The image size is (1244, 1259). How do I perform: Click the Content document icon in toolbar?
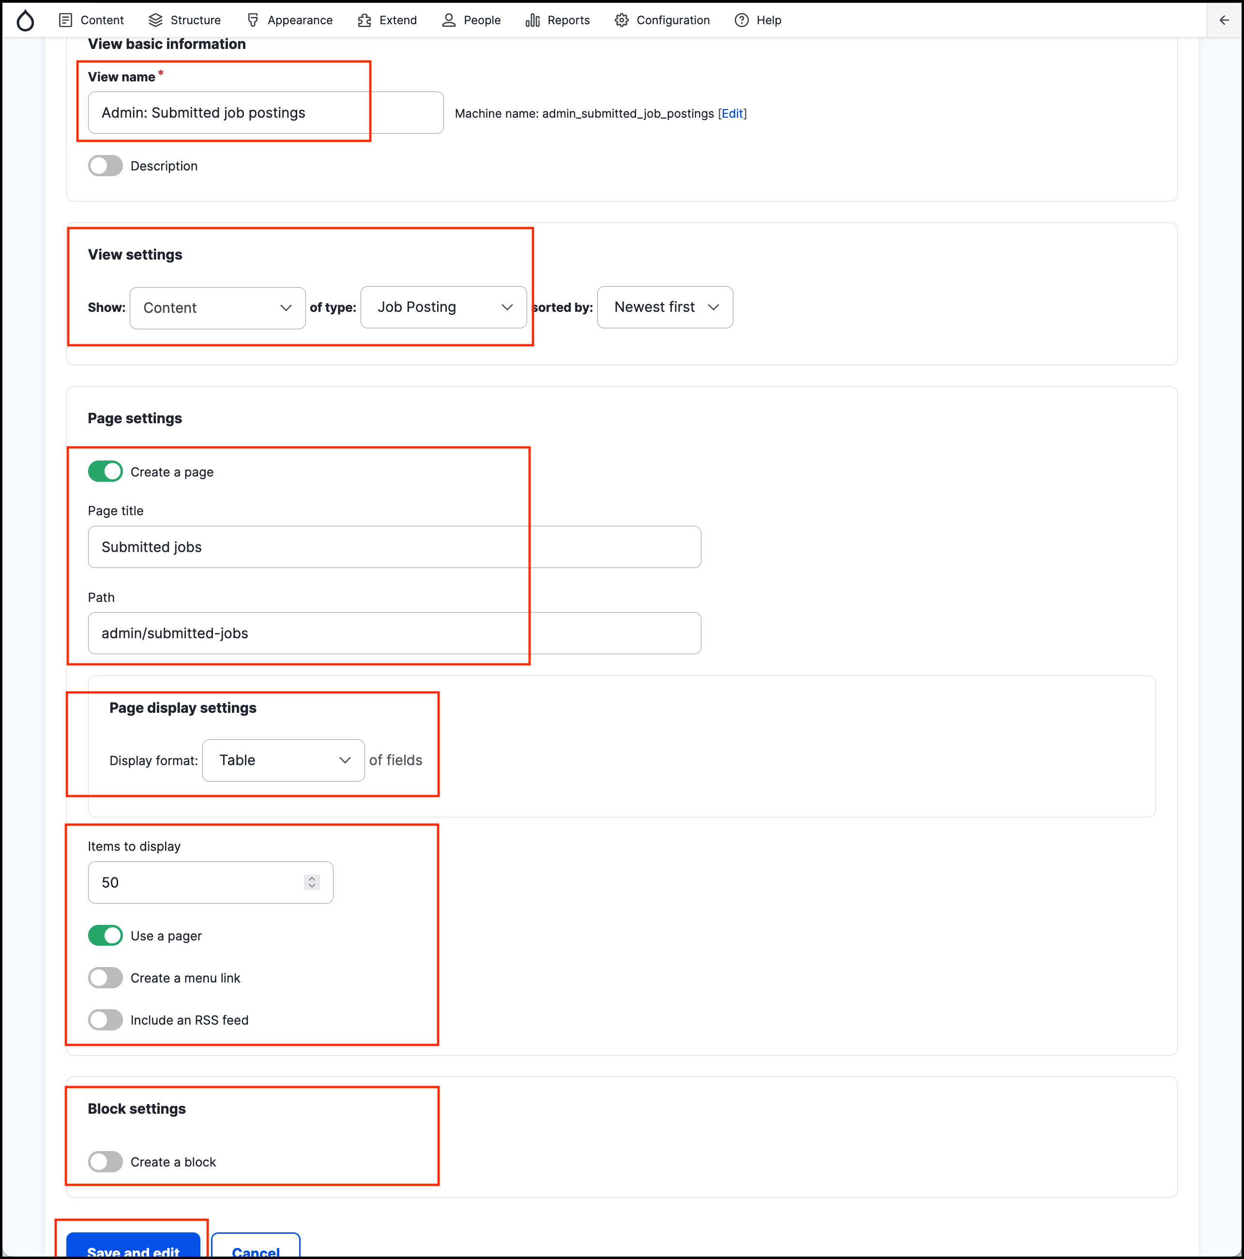65,20
